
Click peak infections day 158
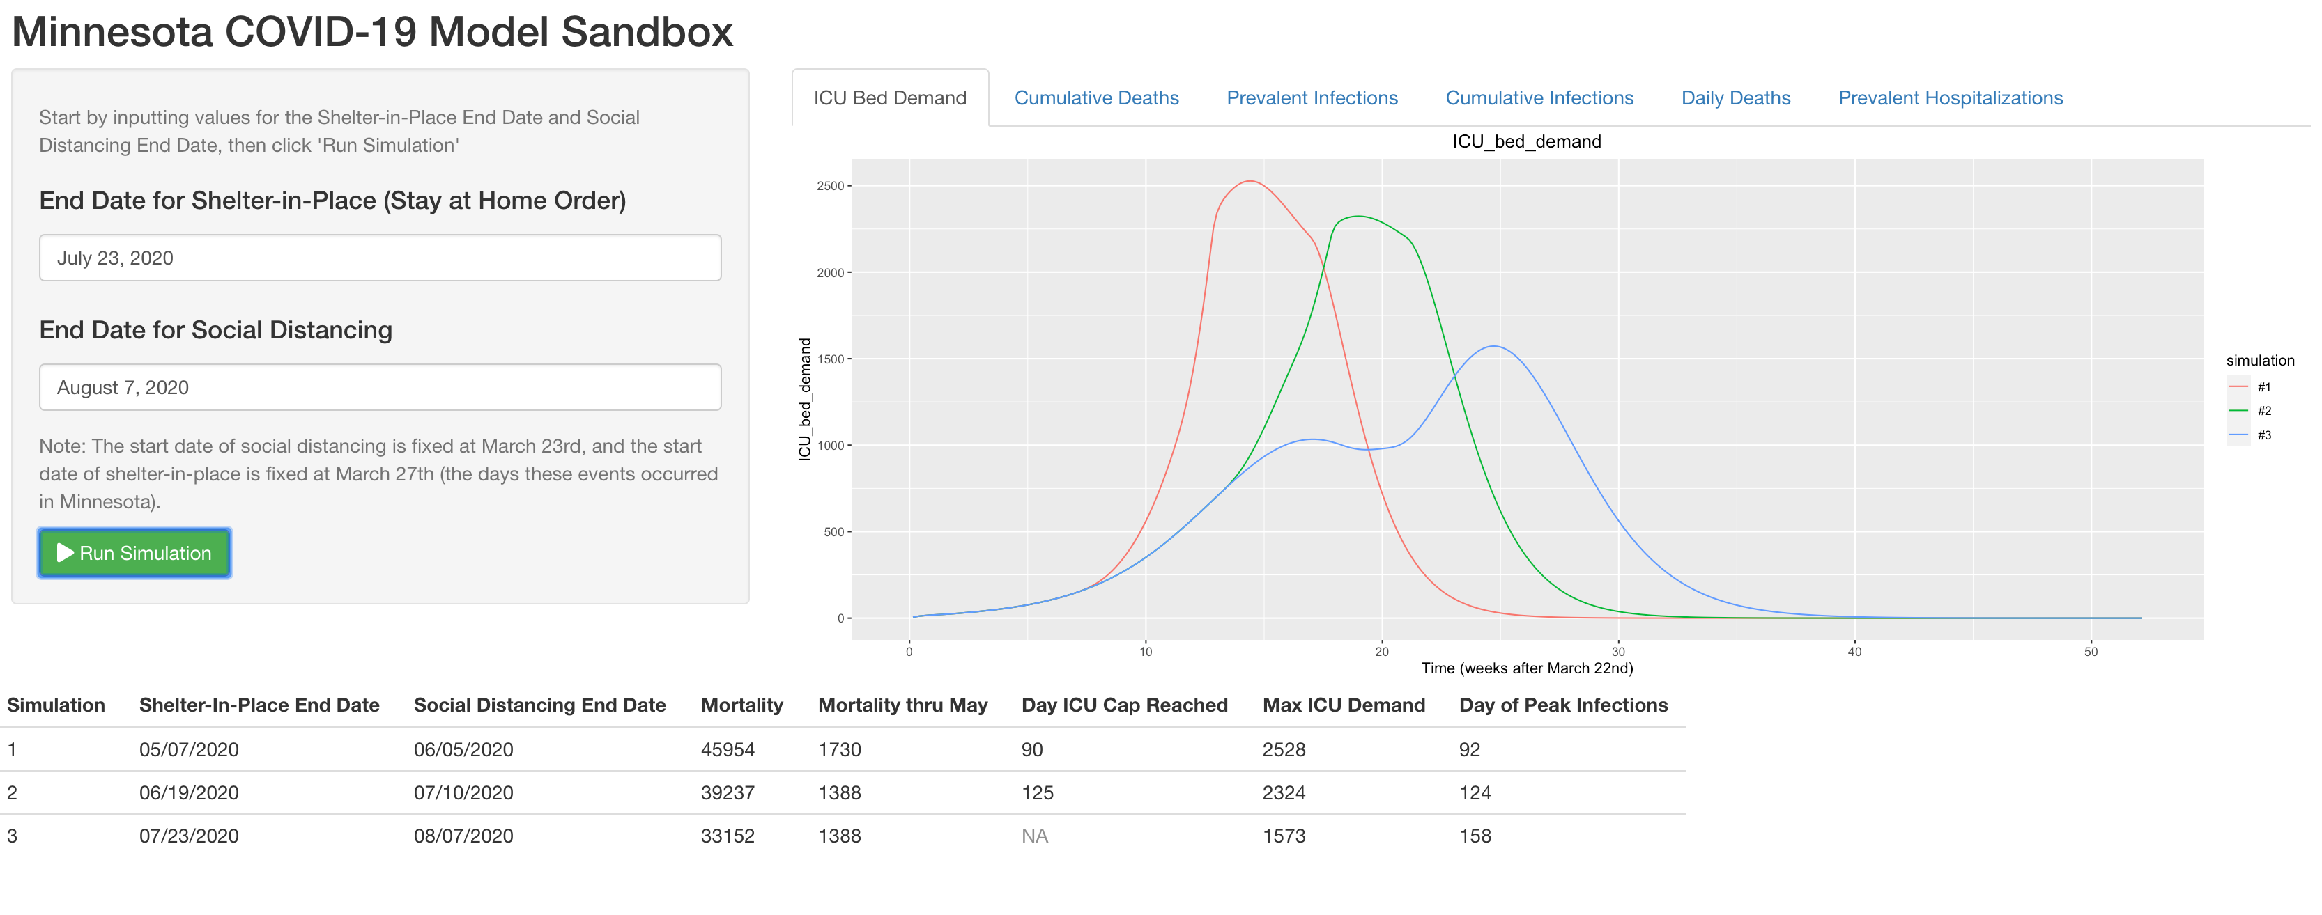pyautogui.click(x=1475, y=836)
